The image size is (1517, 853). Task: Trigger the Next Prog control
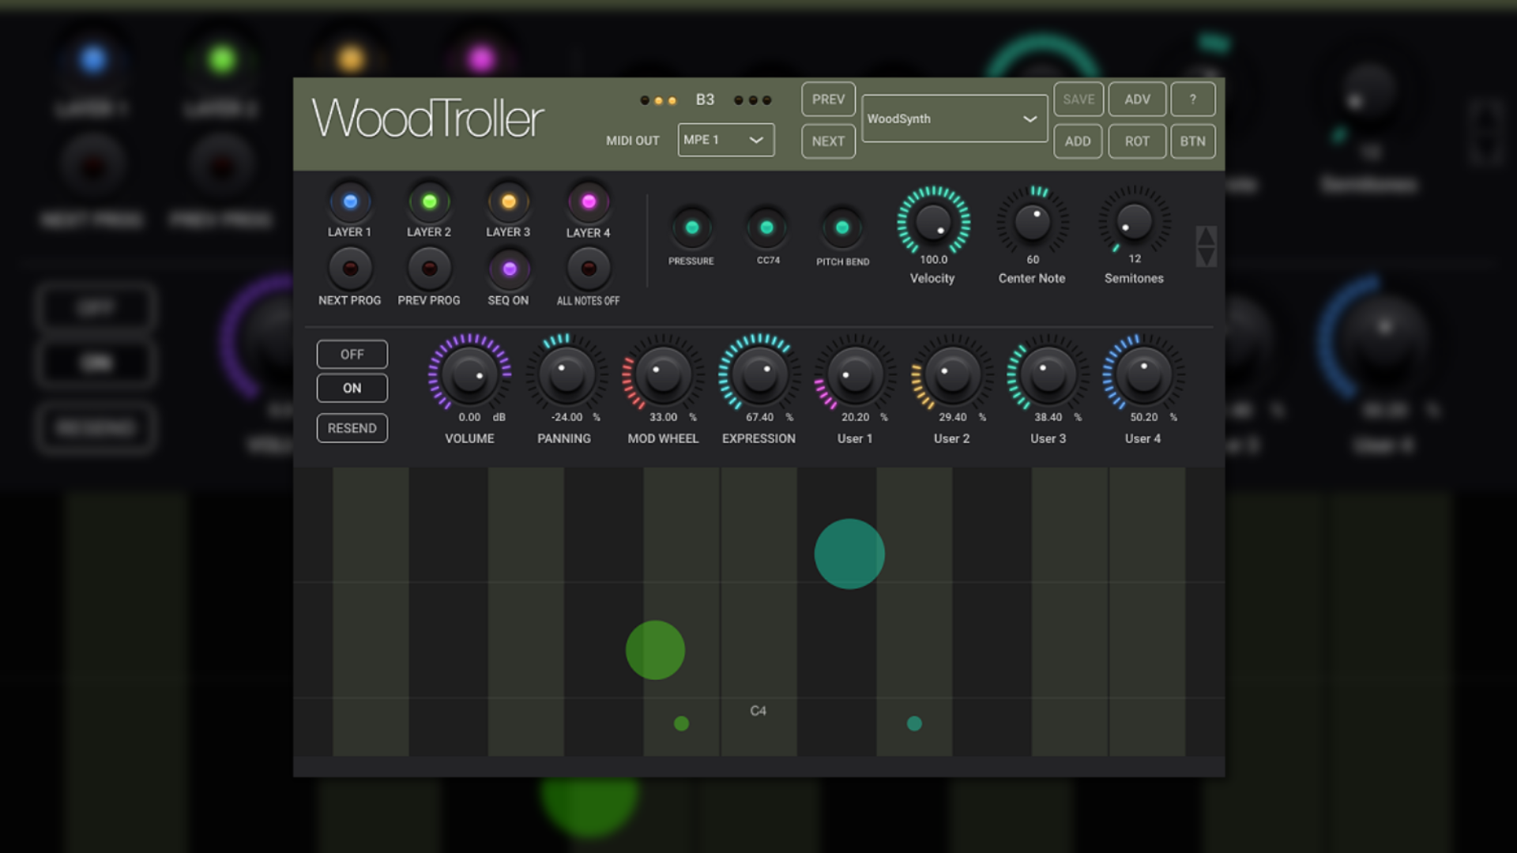click(350, 269)
